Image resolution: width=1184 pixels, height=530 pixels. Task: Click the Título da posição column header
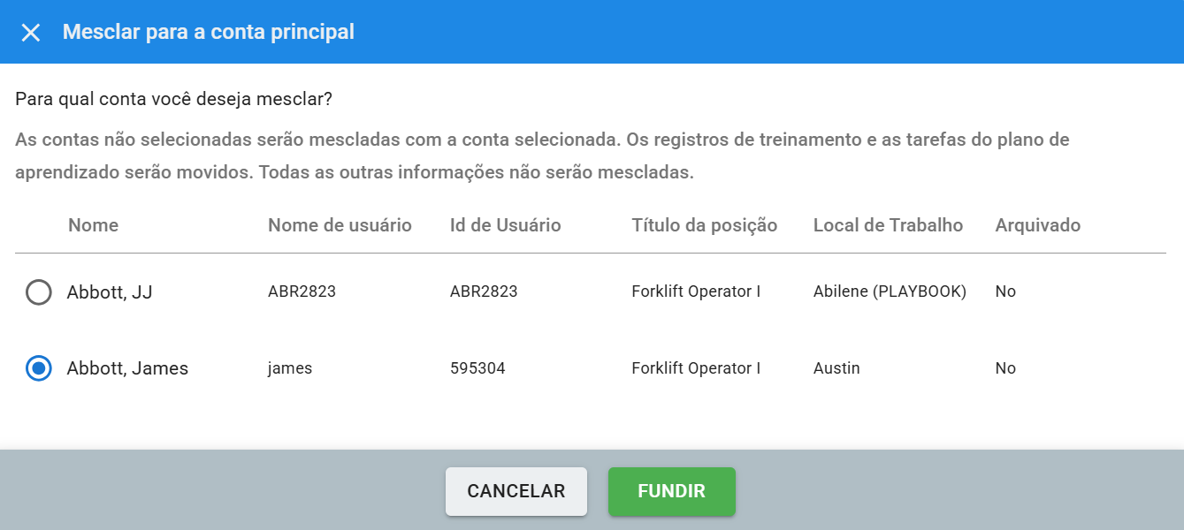coord(704,225)
